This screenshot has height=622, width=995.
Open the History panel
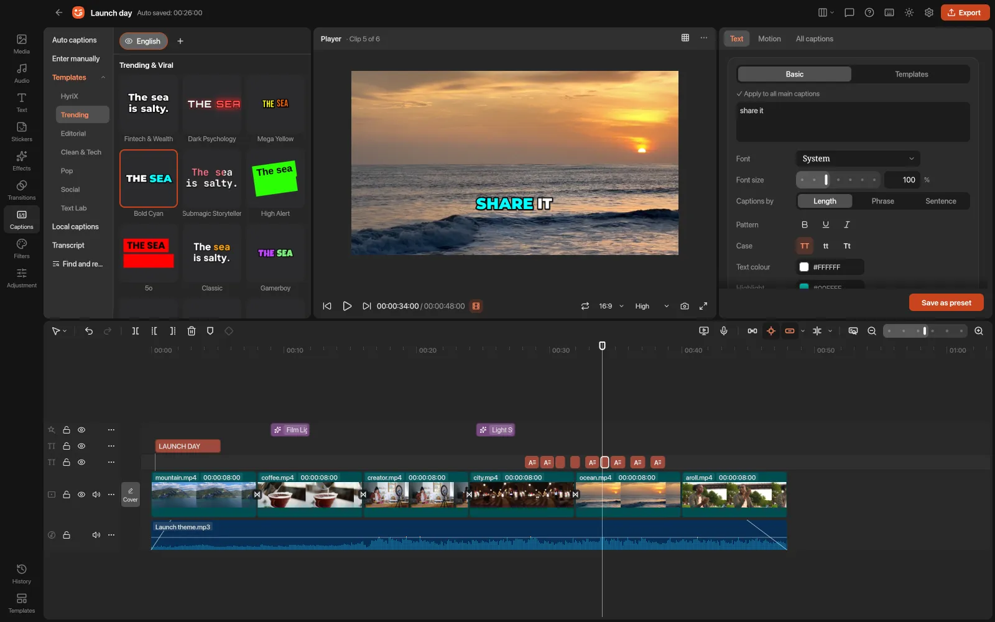pyautogui.click(x=22, y=573)
